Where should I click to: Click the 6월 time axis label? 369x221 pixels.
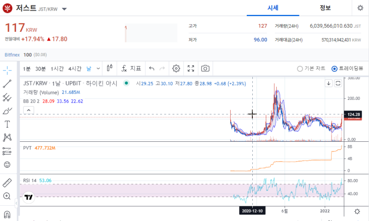point(285,211)
